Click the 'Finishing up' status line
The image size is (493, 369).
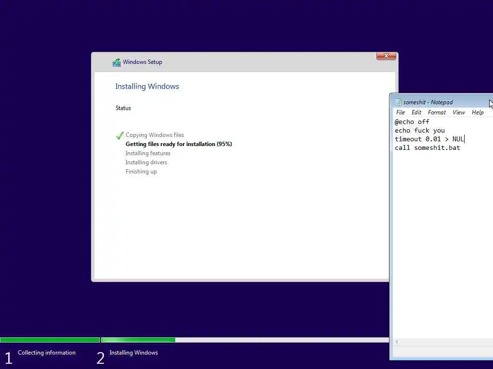(x=141, y=172)
